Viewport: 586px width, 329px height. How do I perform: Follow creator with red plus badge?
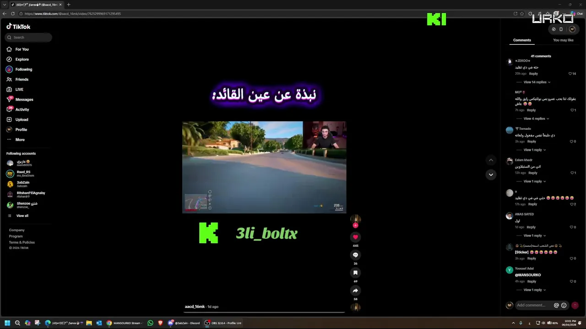coord(355,225)
